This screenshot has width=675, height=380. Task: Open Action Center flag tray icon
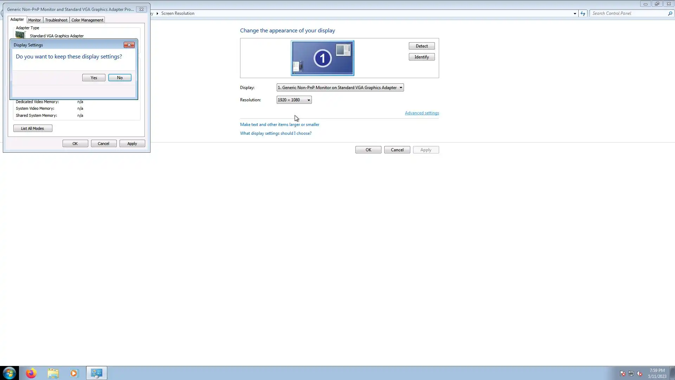click(623, 374)
